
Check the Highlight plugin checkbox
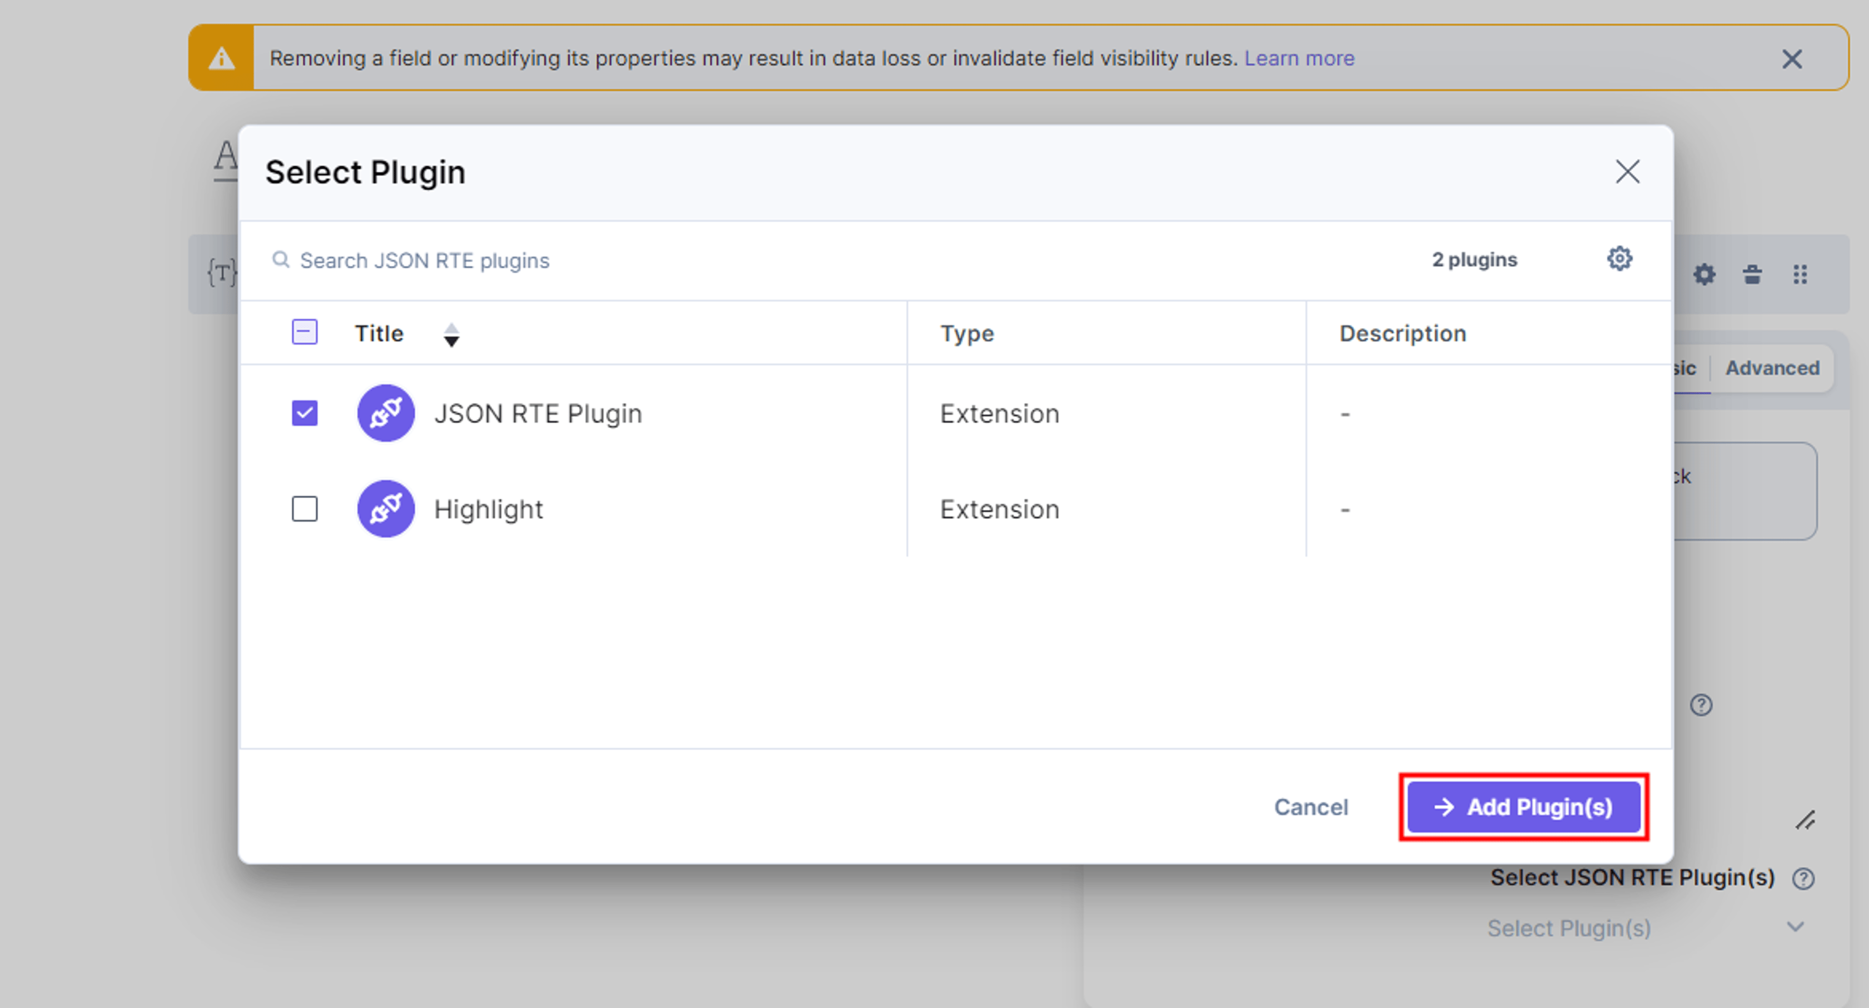pos(305,509)
